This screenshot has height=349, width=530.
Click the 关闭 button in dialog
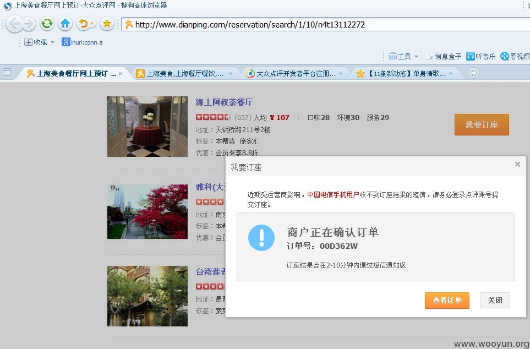pyautogui.click(x=495, y=301)
